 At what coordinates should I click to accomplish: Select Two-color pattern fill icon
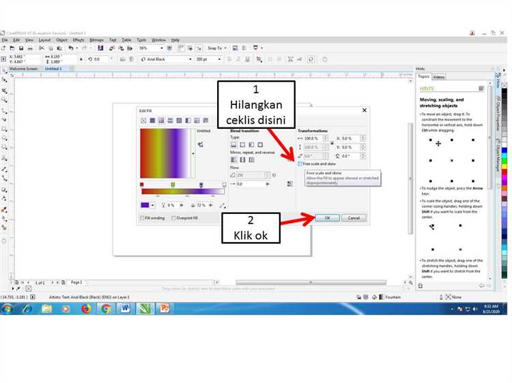pyautogui.click(x=188, y=121)
